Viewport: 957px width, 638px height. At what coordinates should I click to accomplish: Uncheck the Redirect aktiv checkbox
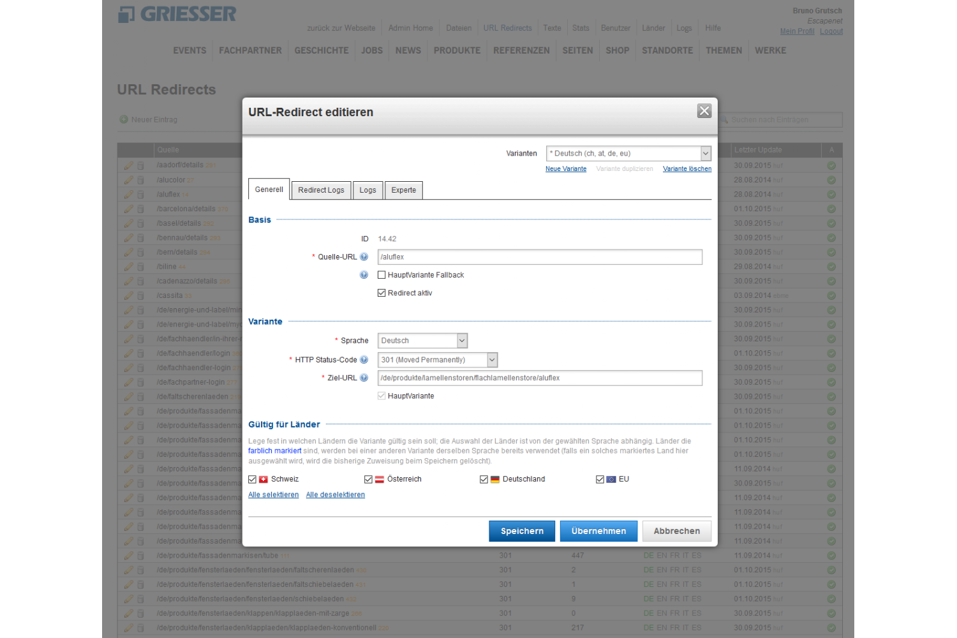point(382,293)
